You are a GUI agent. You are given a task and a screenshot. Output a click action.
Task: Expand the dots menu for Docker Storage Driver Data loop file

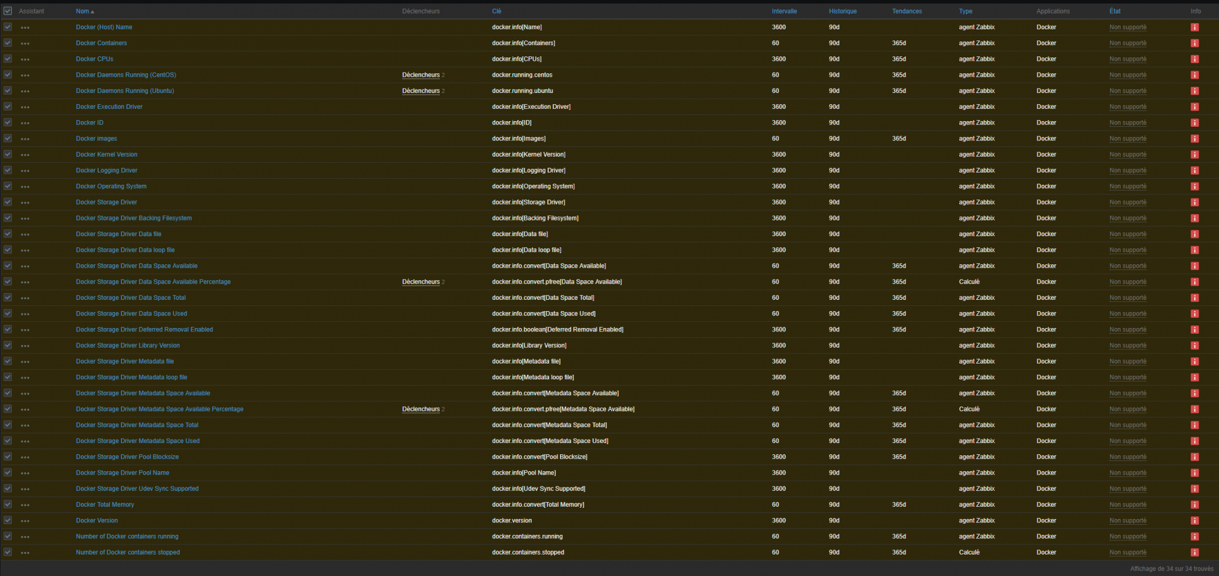(25, 250)
